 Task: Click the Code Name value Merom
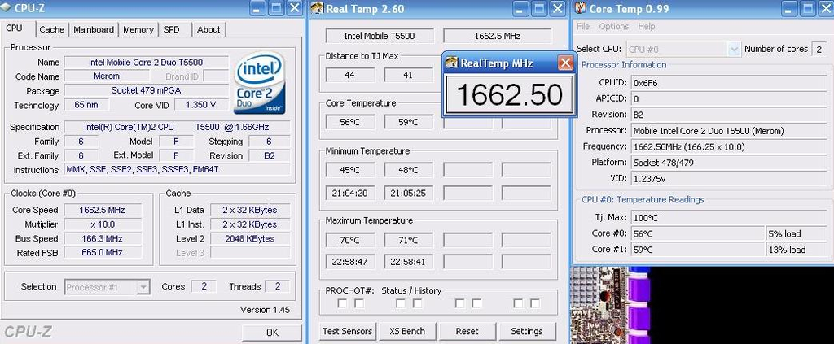107,76
